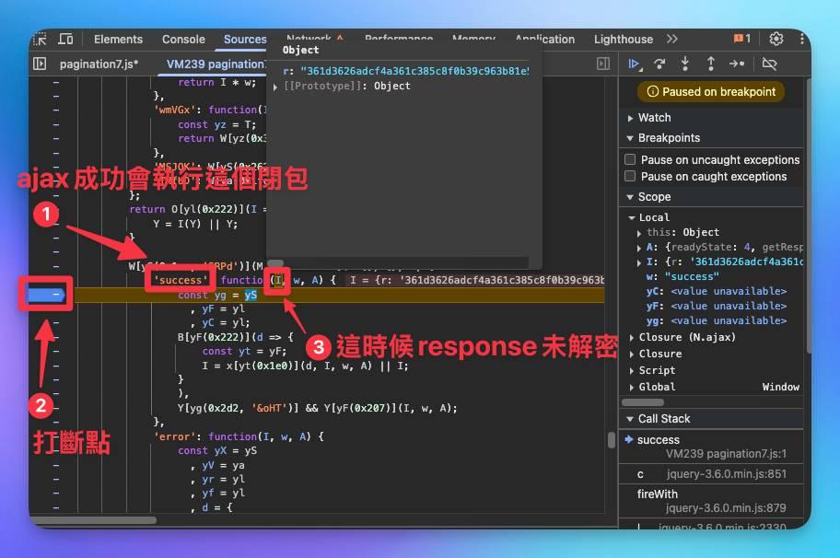Click the blue breakpoint marker in gutter
Viewport: 840px width, 558px height.
pos(46,294)
